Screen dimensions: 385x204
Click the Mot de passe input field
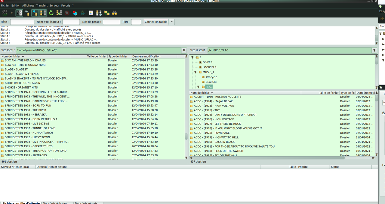click(x=112, y=22)
